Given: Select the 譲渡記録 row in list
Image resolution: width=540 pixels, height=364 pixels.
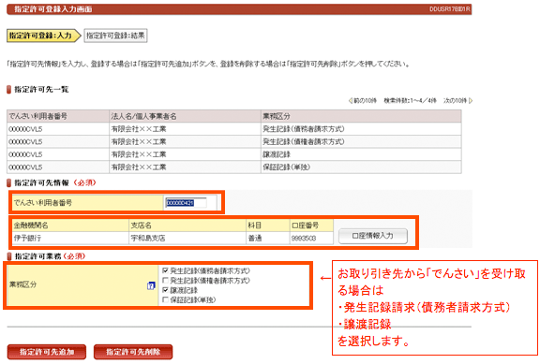Looking at the screenshot, I should coord(234,154).
